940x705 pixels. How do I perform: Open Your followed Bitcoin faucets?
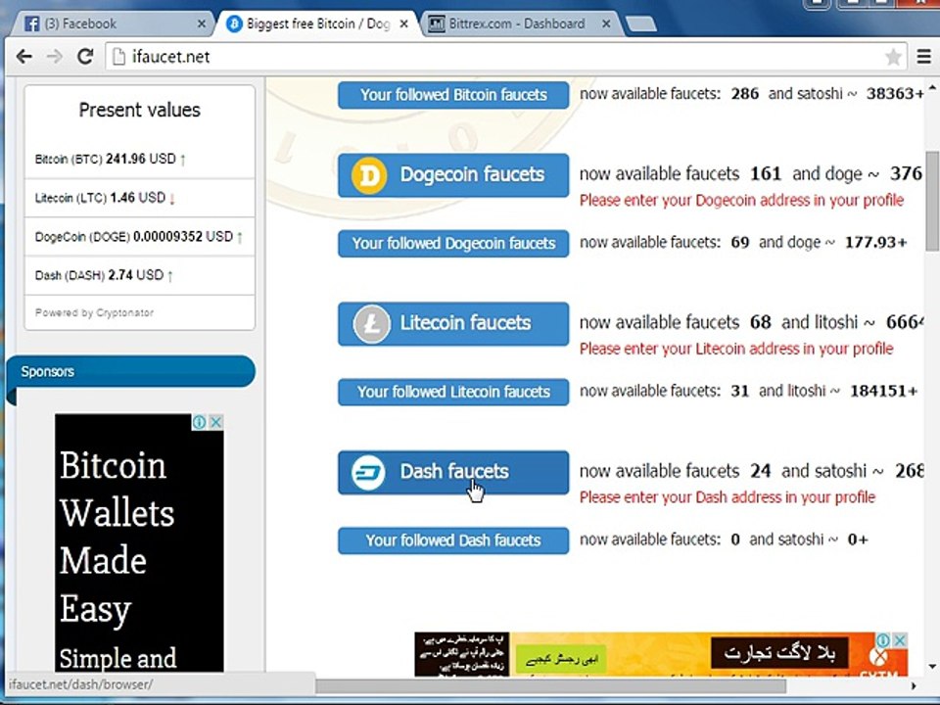(x=453, y=95)
